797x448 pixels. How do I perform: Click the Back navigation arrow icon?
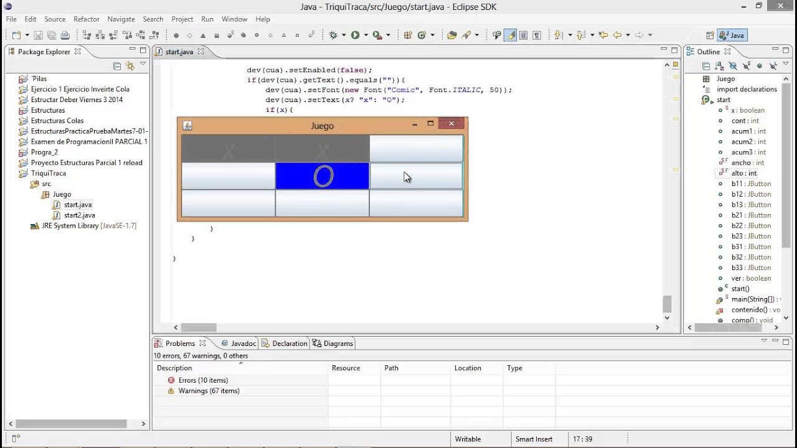pyautogui.click(x=617, y=35)
